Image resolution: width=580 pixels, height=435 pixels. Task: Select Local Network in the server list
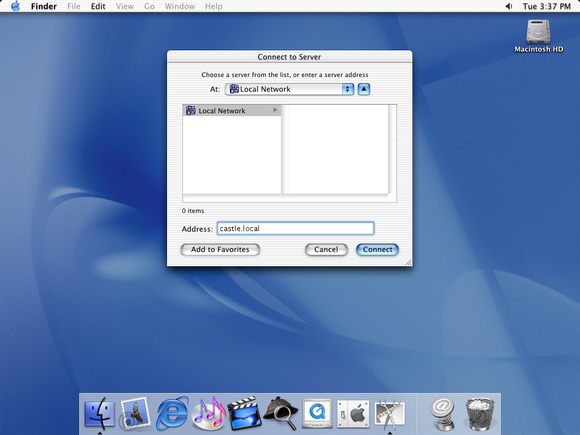[222, 111]
